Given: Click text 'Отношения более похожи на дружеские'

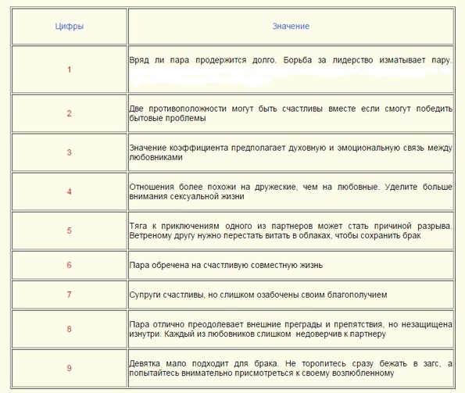Looking at the screenshot, I should coord(213,187).
